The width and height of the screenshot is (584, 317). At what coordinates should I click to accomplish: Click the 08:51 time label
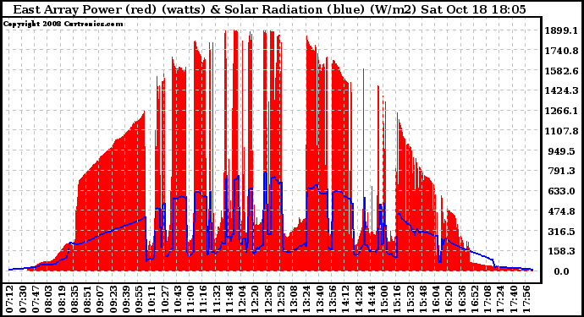coord(87,298)
